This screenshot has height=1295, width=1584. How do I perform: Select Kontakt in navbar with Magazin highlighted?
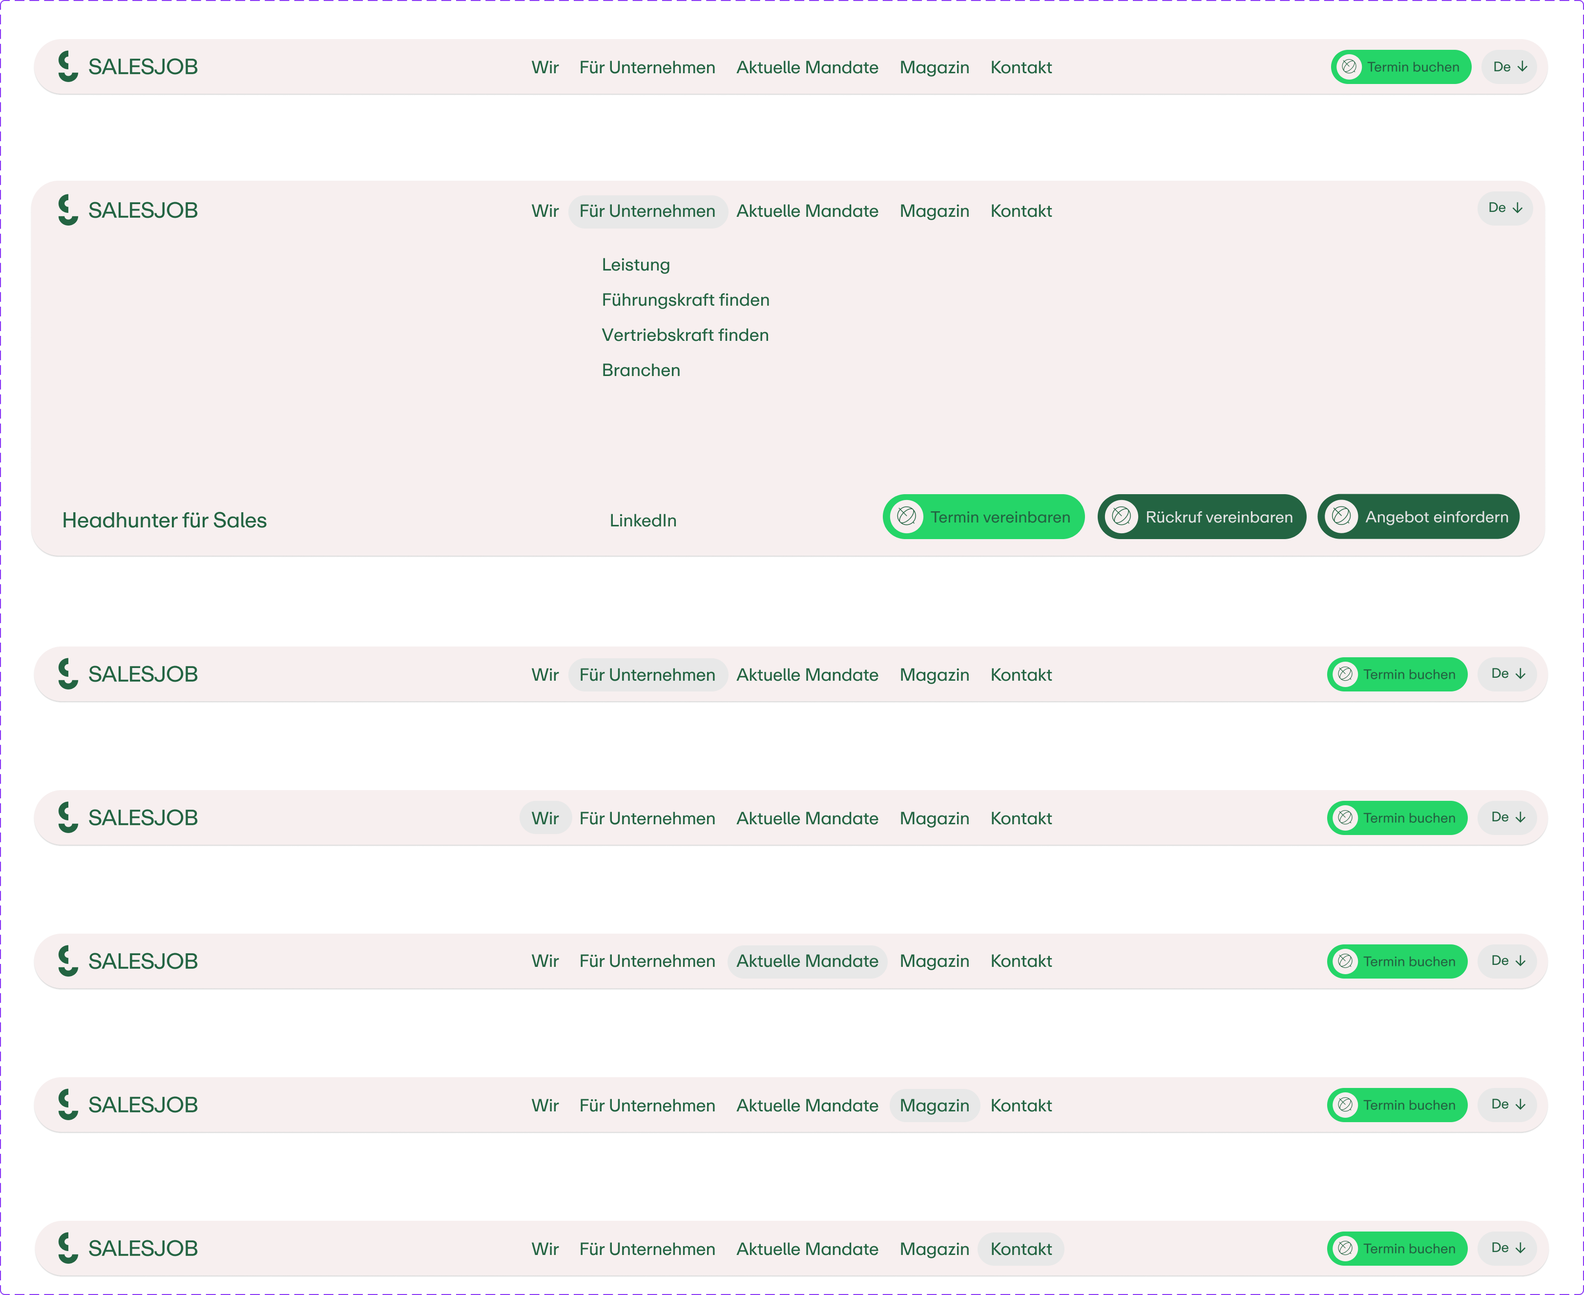coord(1021,1106)
